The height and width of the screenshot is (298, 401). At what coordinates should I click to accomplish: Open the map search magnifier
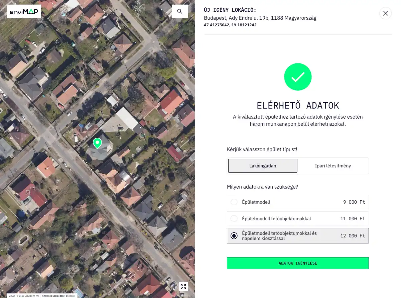[x=180, y=12]
